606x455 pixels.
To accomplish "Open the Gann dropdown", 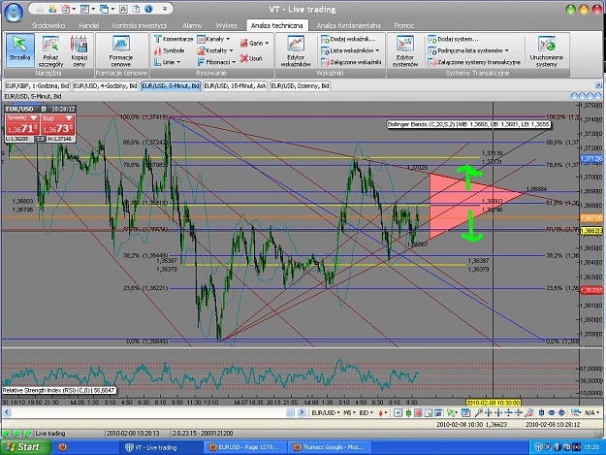I will 254,44.
